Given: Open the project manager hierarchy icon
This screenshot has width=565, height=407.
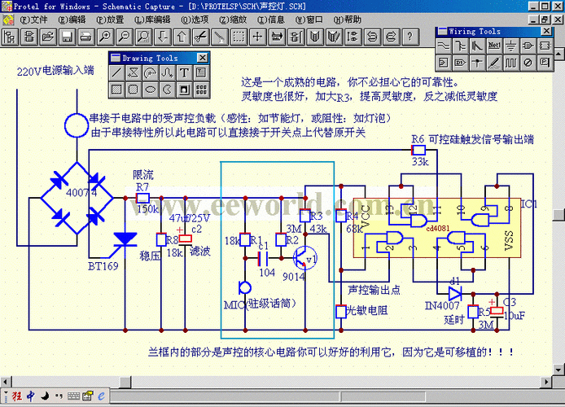Looking at the screenshot, I should [x=10, y=37].
